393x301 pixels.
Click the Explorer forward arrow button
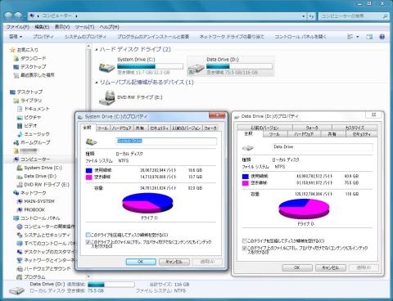click(x=18, y=16)
